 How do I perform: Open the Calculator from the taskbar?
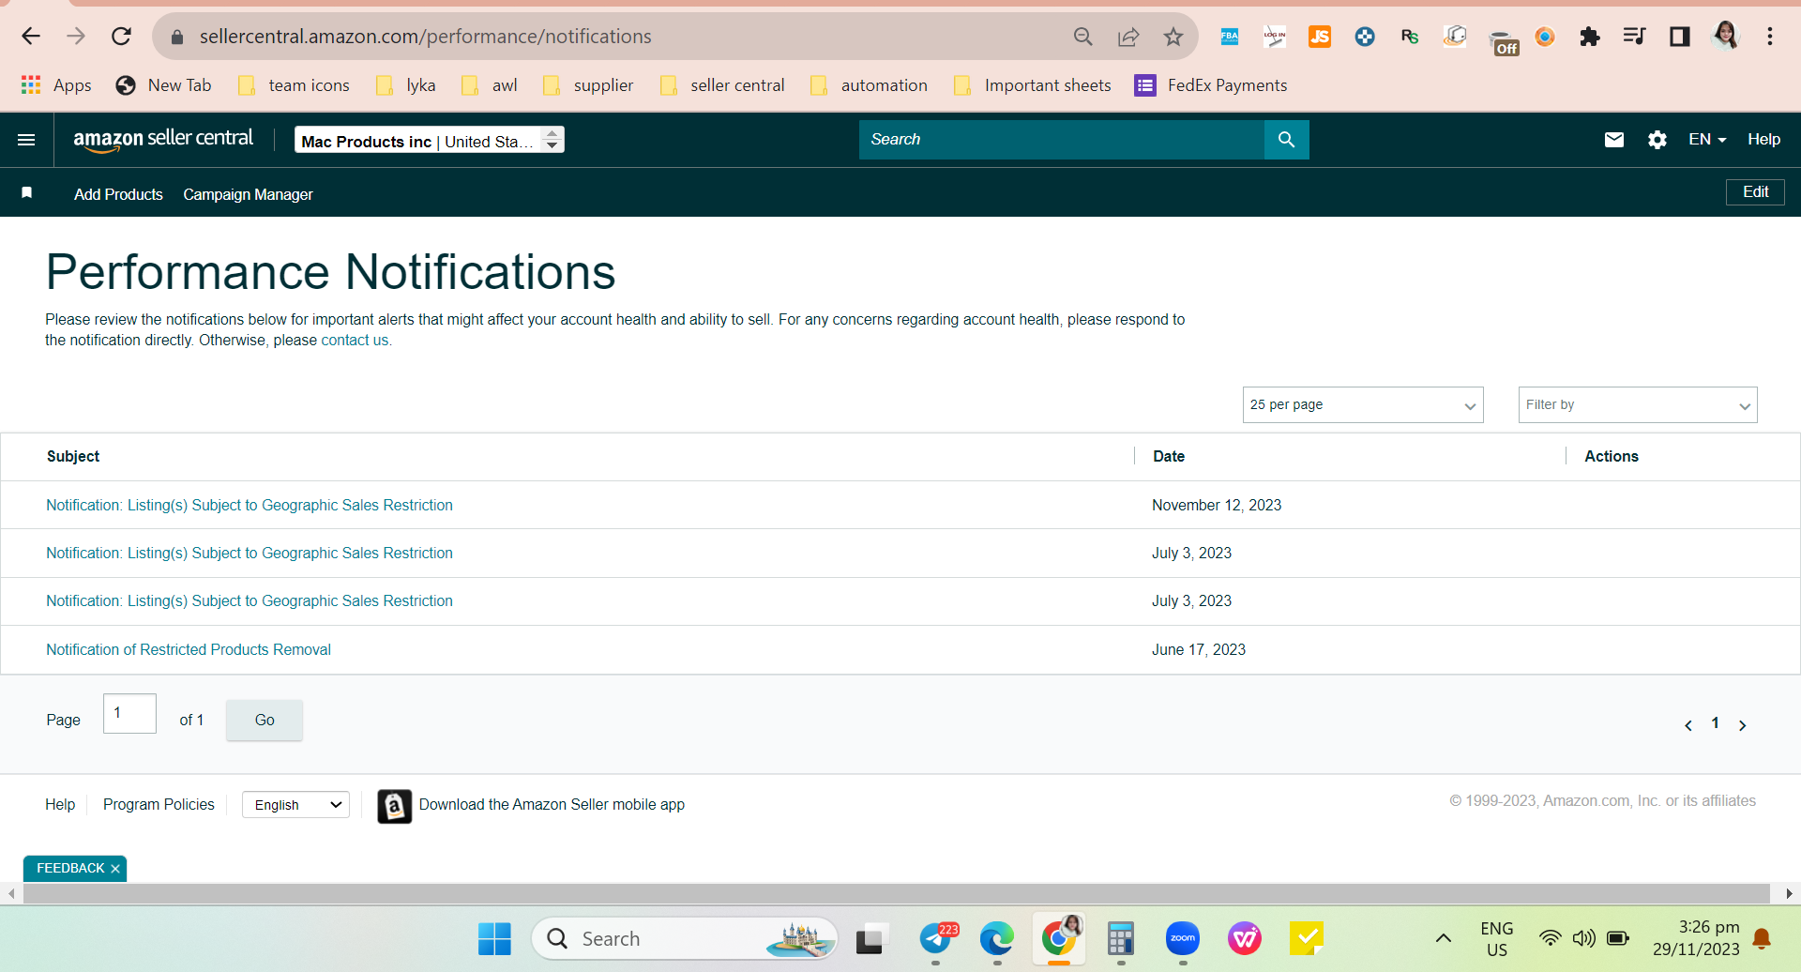1121,938
